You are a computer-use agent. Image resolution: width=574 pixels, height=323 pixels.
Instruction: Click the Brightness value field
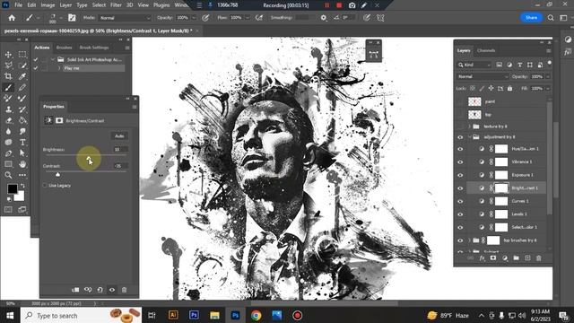click(120, 150)
